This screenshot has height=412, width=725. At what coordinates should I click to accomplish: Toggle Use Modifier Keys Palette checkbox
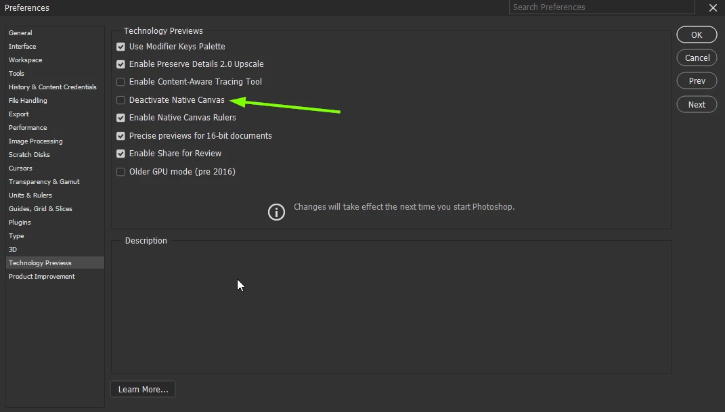(120, 47)
